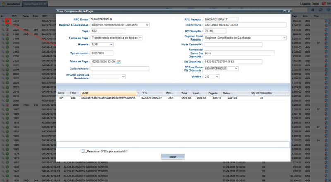This screenshot has width=331, height=182.
Task: Click the ID C... column header in background grid
Action: [x=16, y=16]
